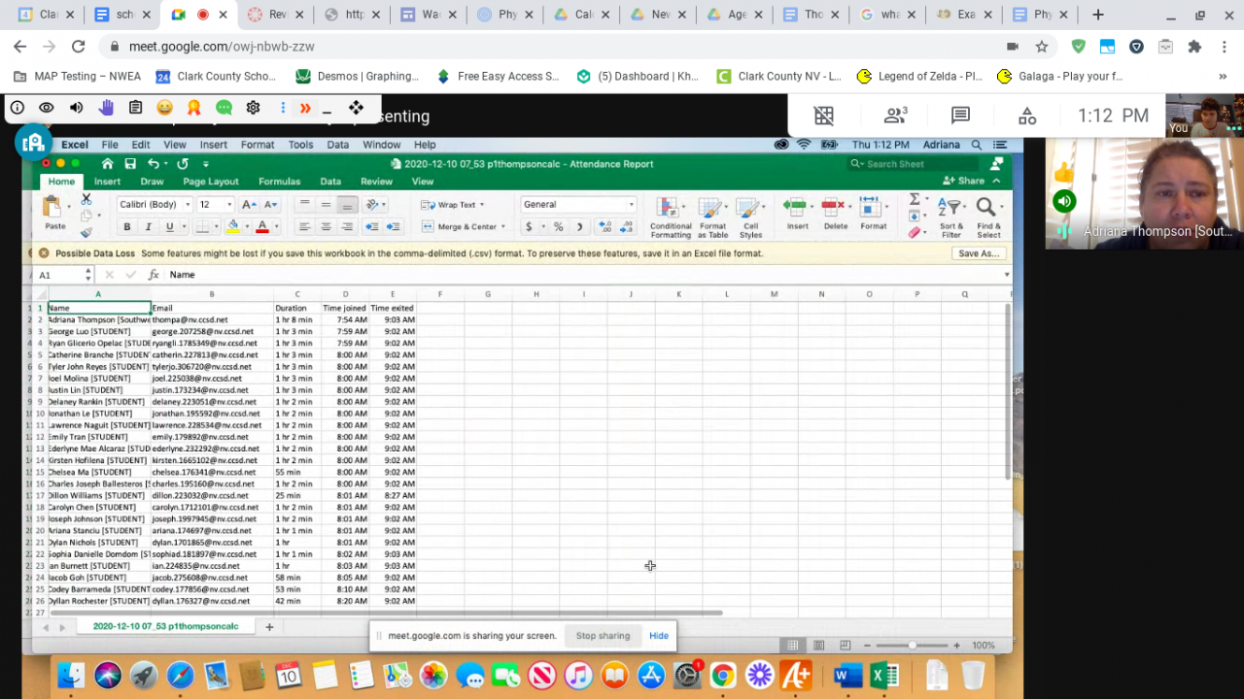Toggle italic formatting in ribbon
This screenshot has height=699, width=1244.
(148, 227)
